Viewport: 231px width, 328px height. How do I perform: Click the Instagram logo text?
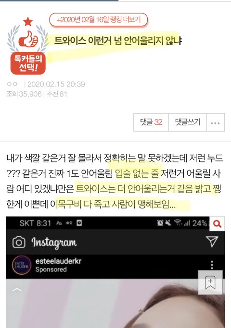(x=54, y=243)
